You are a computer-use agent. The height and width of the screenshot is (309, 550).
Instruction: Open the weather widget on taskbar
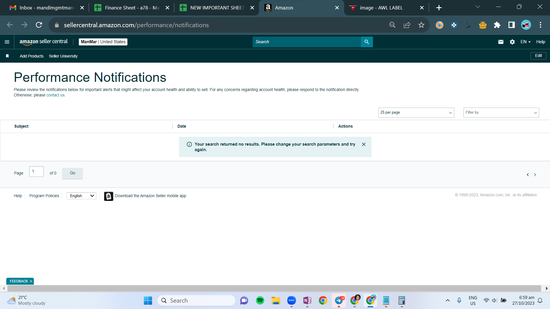coord(26,300)
